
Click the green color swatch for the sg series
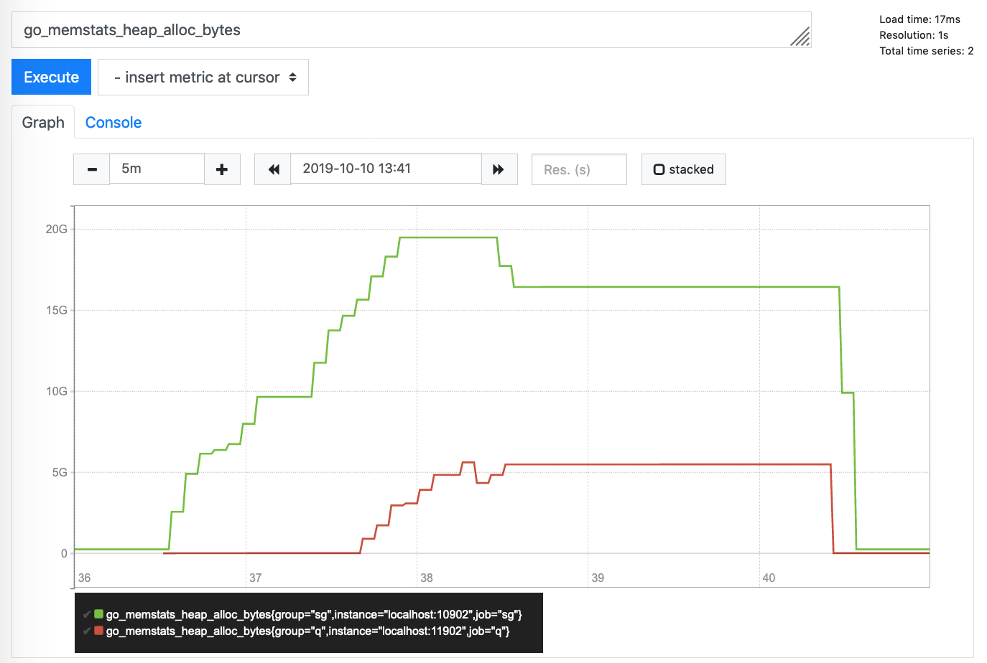click(99, 615)
